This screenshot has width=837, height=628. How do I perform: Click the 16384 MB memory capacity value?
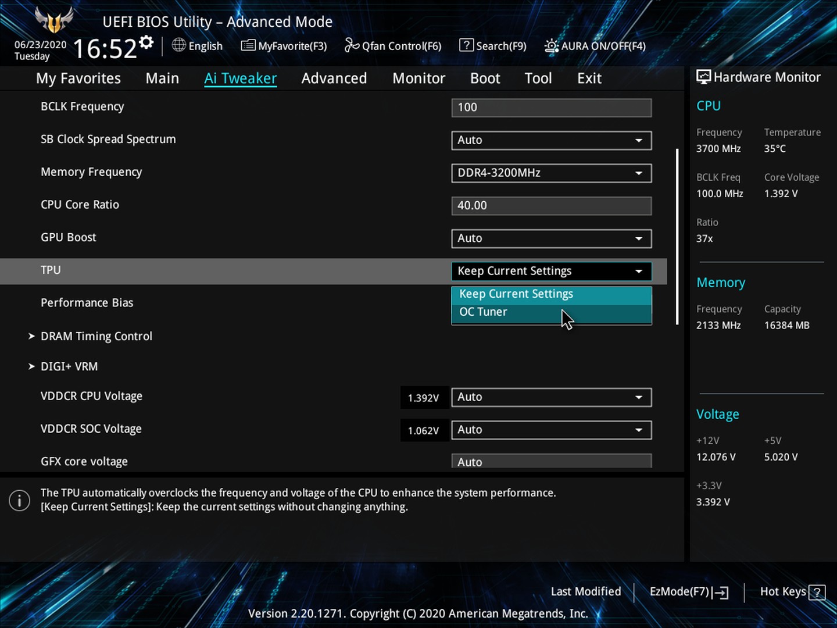click(787, 326)
